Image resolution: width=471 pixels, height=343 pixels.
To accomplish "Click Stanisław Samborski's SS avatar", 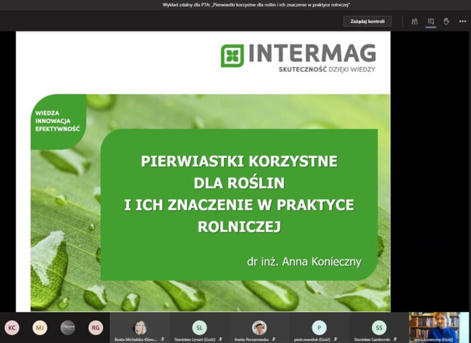I will pos(379,328).
